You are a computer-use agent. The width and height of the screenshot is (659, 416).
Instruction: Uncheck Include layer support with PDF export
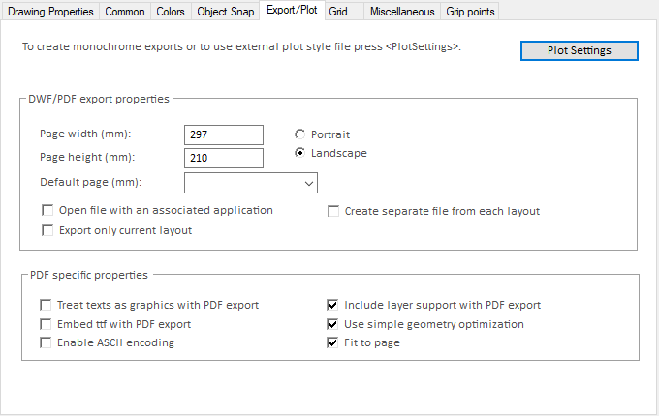tap(332, 305)
